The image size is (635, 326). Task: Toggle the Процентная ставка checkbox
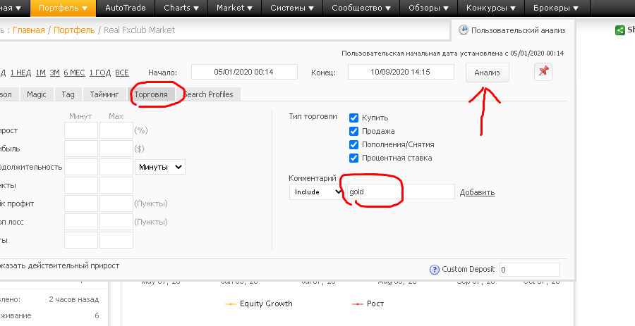tap(354, 158)
